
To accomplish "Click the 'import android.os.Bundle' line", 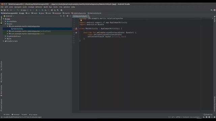I will (x=91, y=25).
